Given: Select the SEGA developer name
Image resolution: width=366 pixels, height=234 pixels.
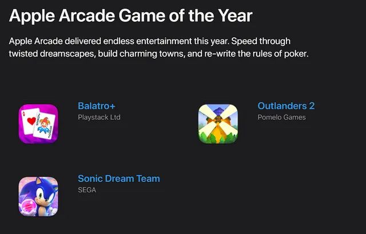Looking at the screenshot, I should (x=87, y=190).
